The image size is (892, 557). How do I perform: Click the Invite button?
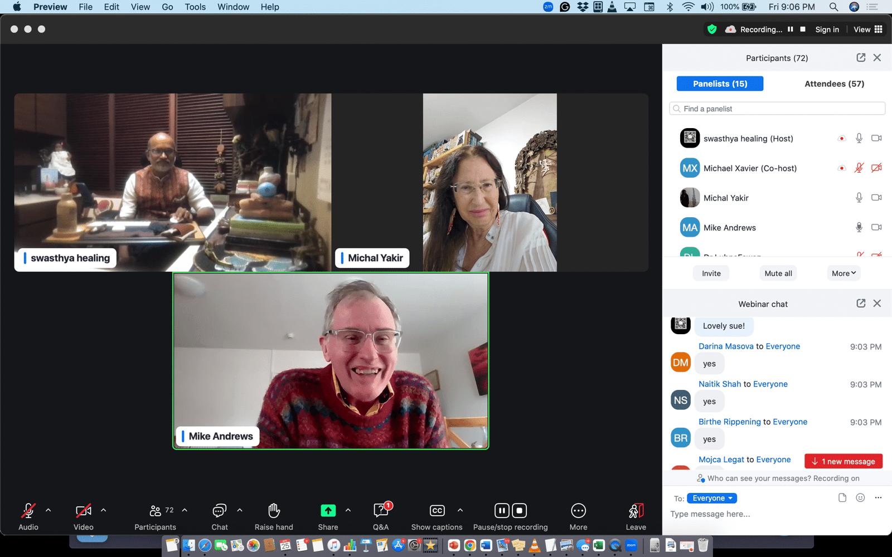pos(711,273)
